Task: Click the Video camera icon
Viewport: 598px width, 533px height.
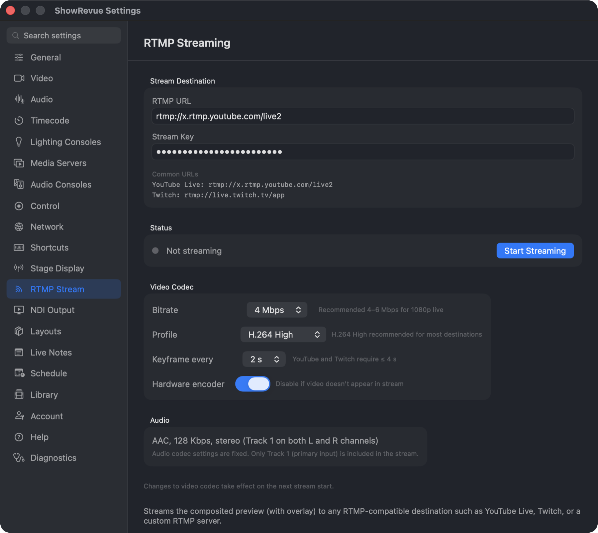Action: point(19,78)
